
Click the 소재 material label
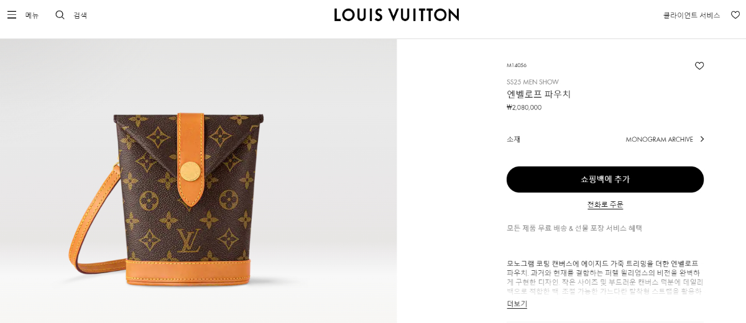513,139
